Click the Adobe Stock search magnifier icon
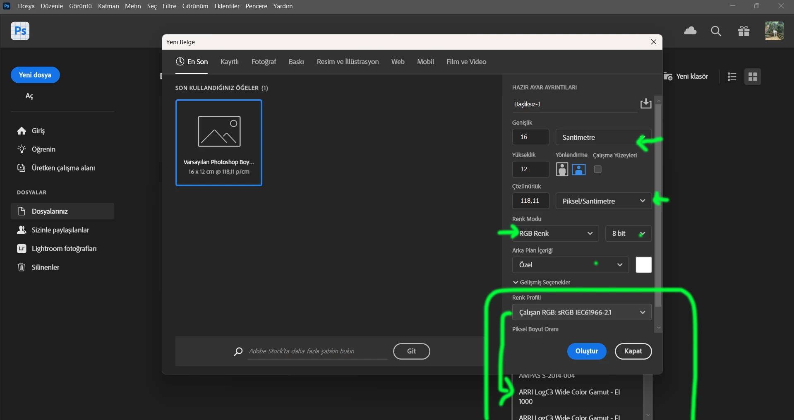794x420 pixels. 238,351
